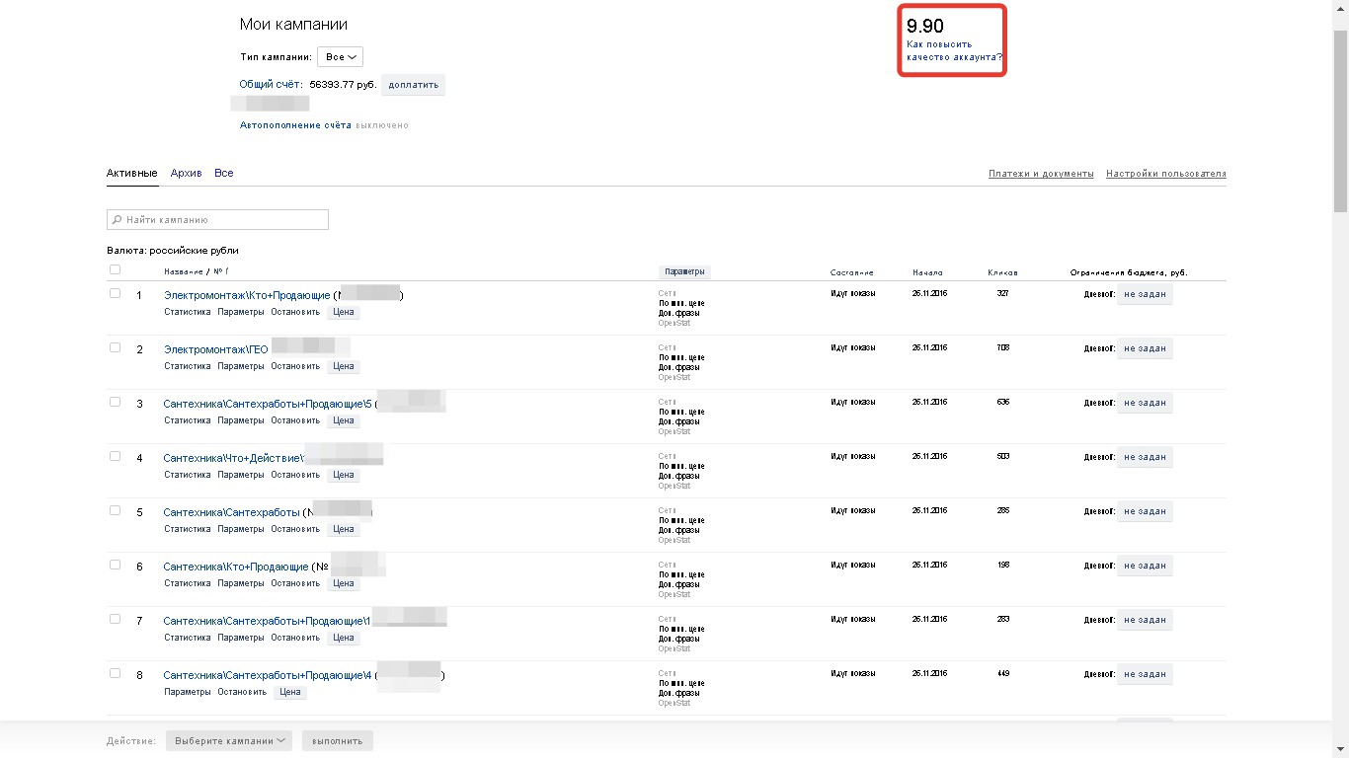Screen dimensions: 1349x758
Task: Select checkbox for campaign 8 Сантехработы+Продающие\4
Action: click(115, 673)
